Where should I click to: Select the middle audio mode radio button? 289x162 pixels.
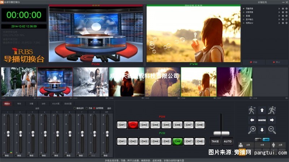pyautogui.click(x=87, y=108)
